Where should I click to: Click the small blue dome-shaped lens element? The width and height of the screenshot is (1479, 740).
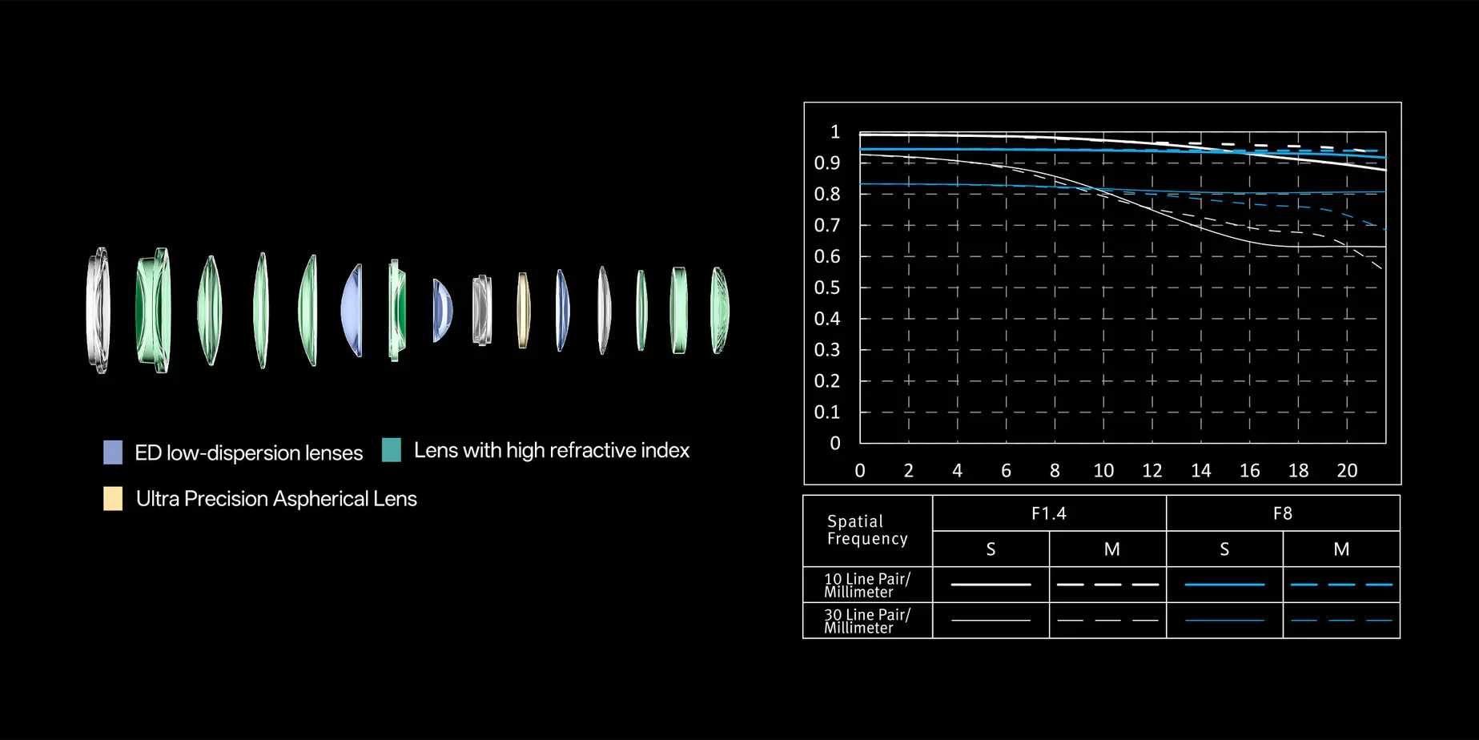coord(442,310)
